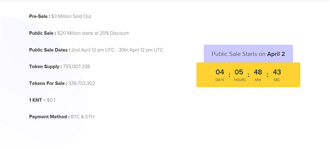This screenshot has width=330, height=149.
Task: Click the BTC & ETH payment text
Action: point(82,116)
